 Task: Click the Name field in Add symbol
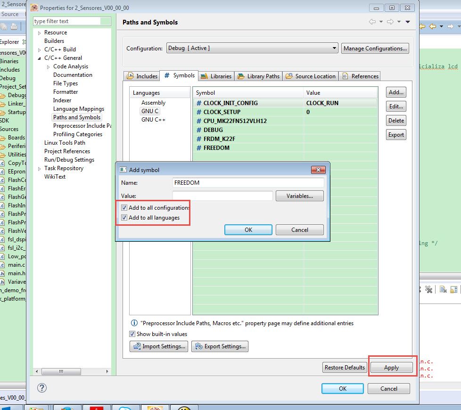pos(248,182)
